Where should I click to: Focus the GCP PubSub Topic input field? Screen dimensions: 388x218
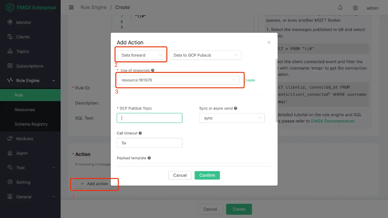coord(150,118)
